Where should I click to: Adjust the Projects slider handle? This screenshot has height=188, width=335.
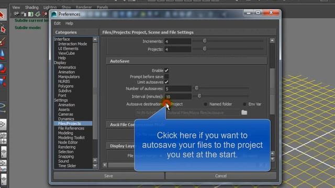tap(205, 49)
